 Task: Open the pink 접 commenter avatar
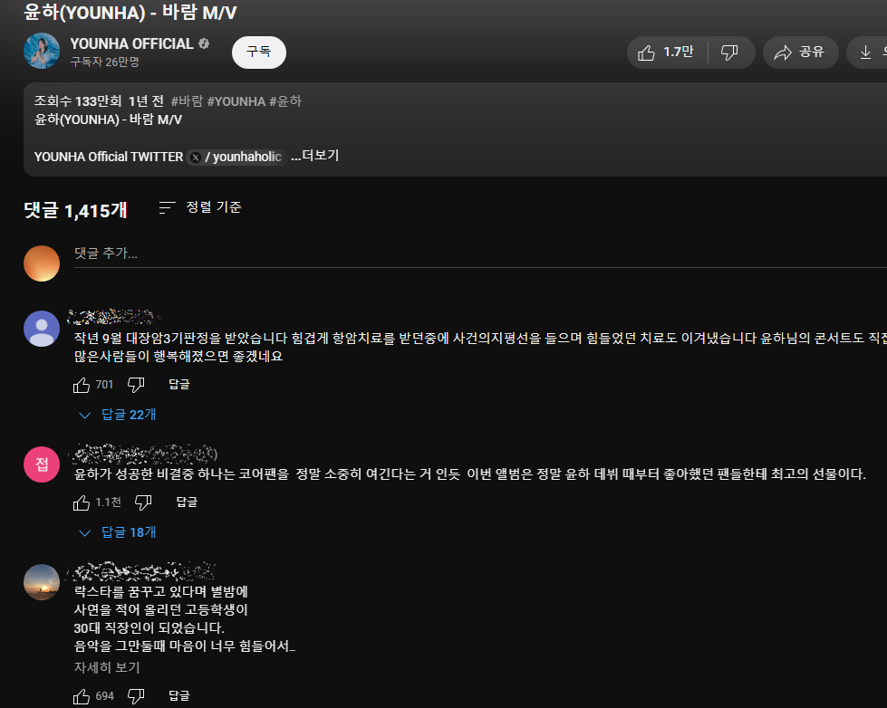click(42, 464)
